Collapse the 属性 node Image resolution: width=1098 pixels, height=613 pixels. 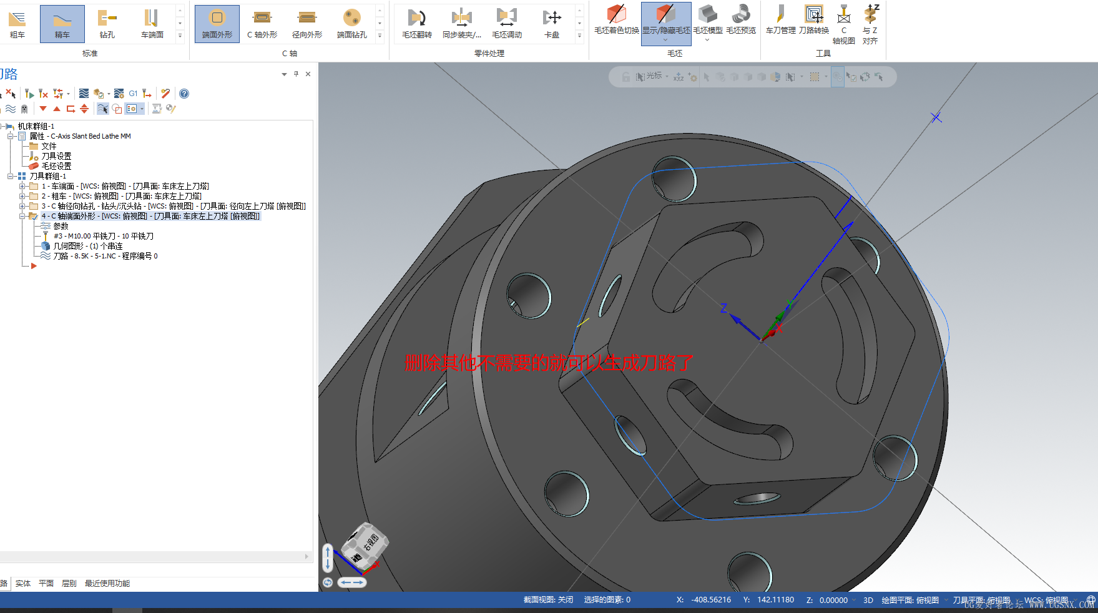coord(11,136)
